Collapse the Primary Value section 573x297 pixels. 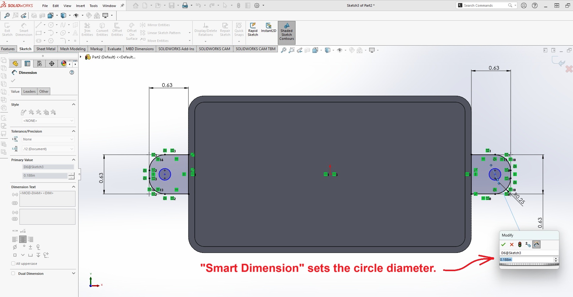coord(73,160)
